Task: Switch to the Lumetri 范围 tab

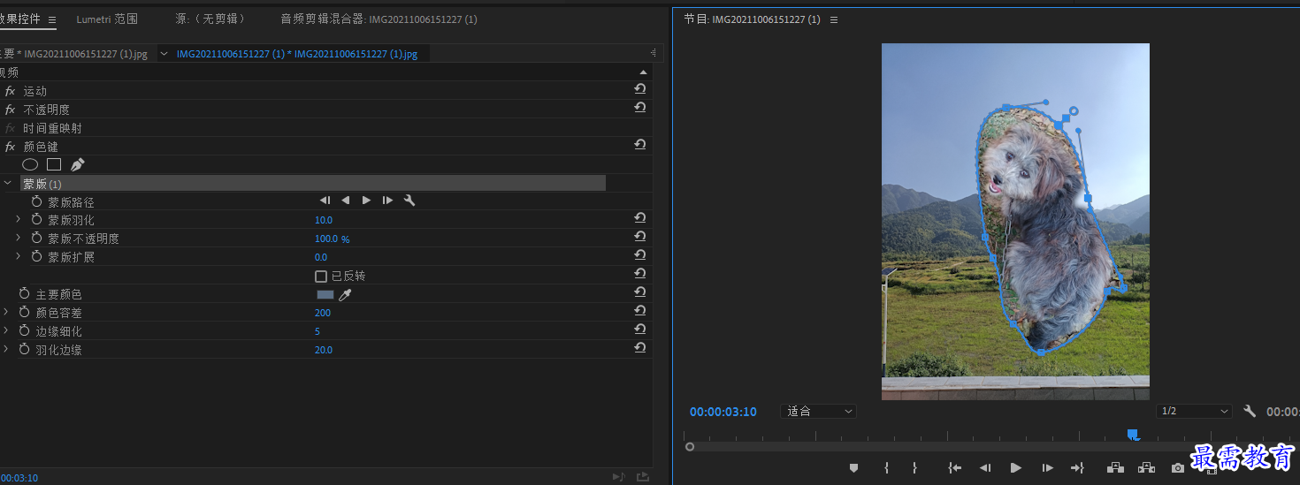Action: coord(107,19)
